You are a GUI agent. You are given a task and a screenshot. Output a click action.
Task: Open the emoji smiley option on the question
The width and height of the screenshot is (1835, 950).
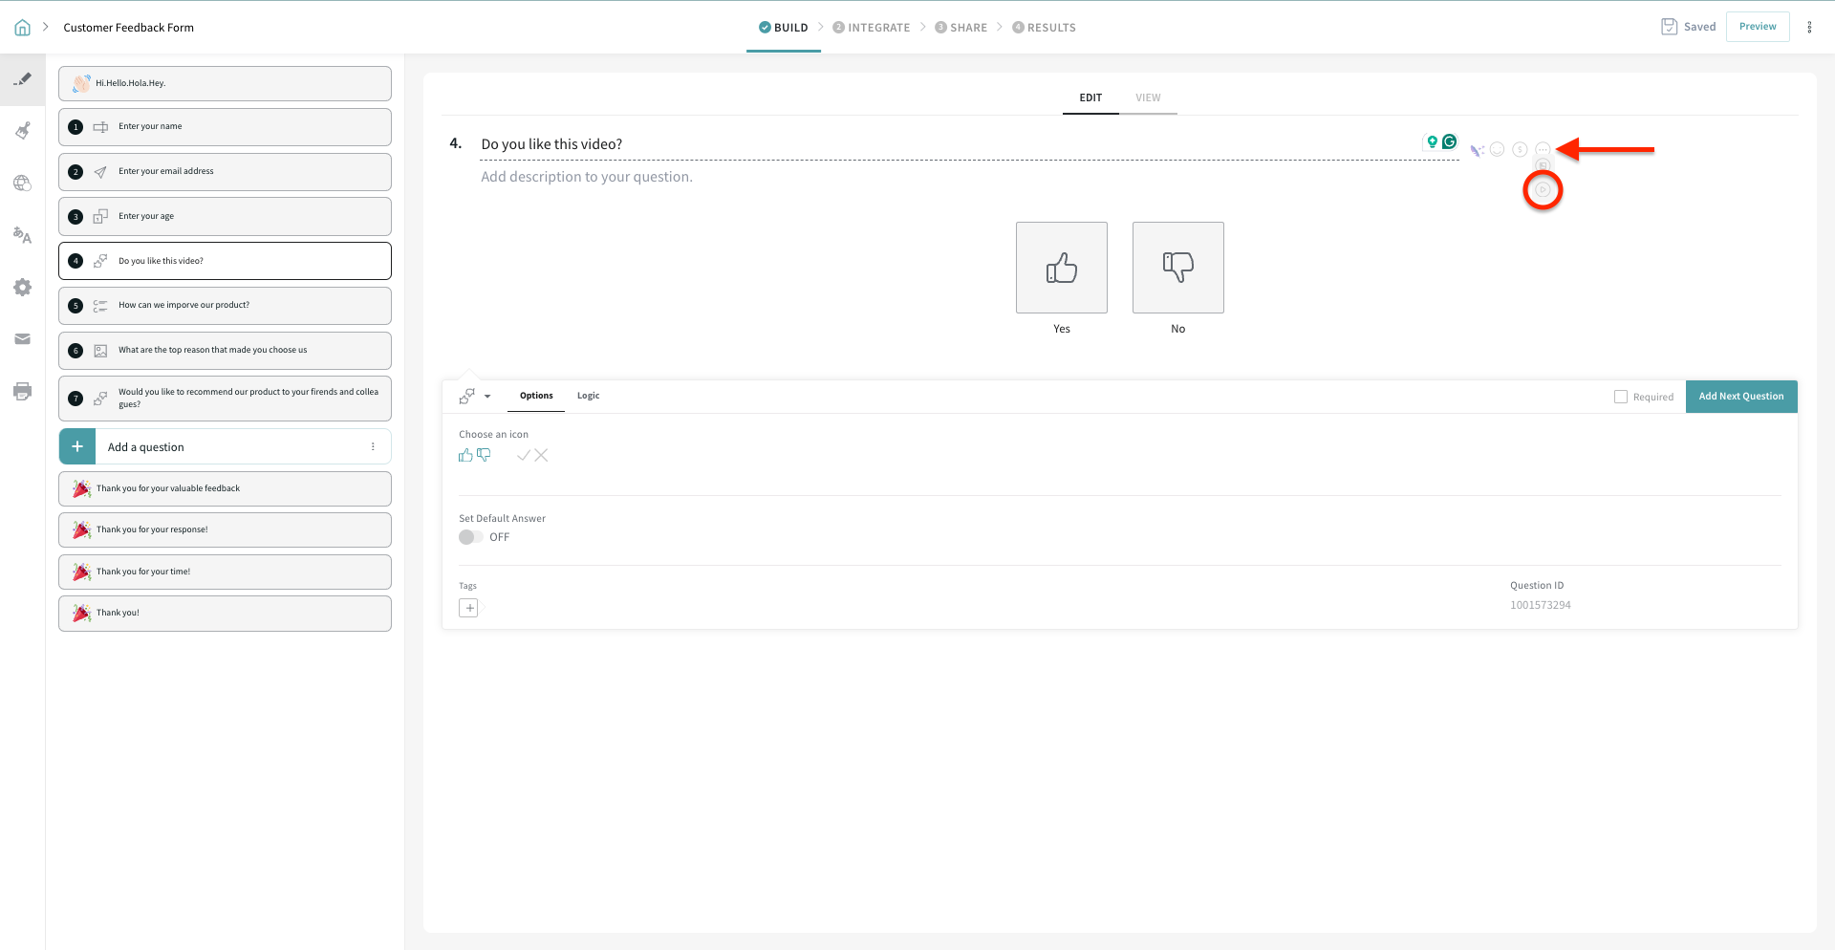click(1498, 149)
